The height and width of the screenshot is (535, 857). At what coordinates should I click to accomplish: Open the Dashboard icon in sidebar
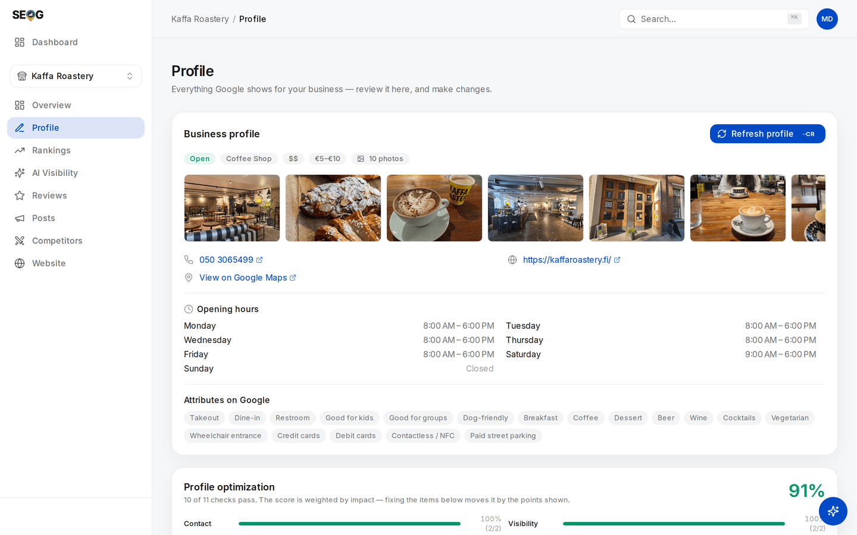[20, 42]
